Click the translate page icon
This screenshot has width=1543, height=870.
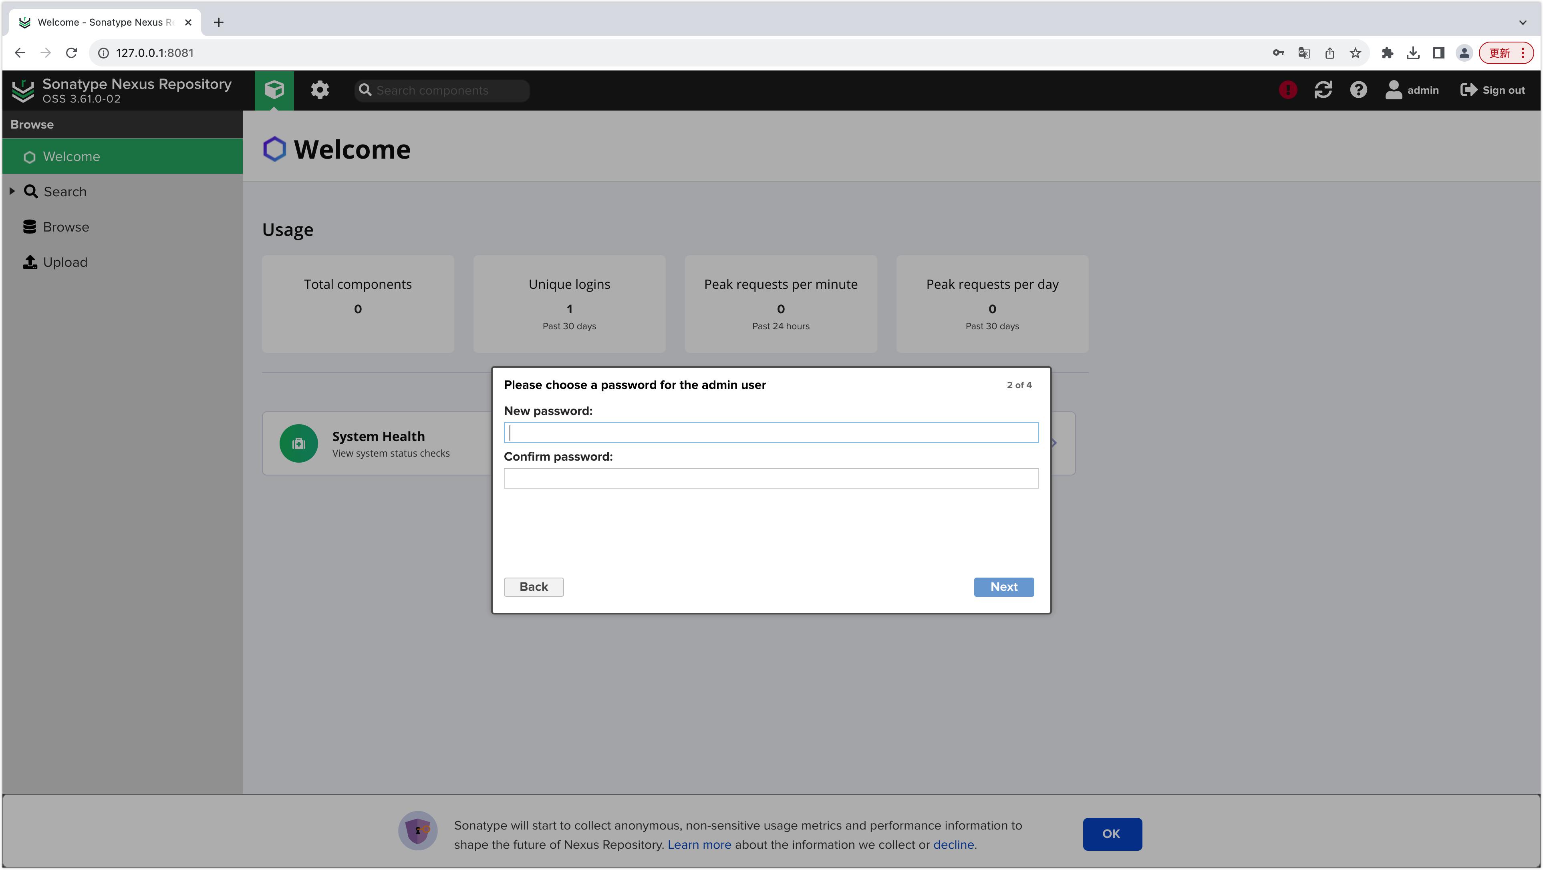(x=1304, y=53)
